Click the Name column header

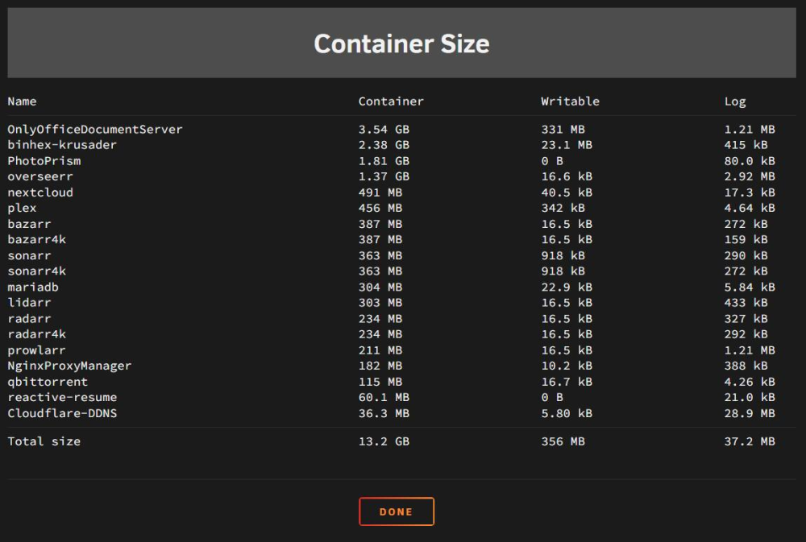pos(22,101)
